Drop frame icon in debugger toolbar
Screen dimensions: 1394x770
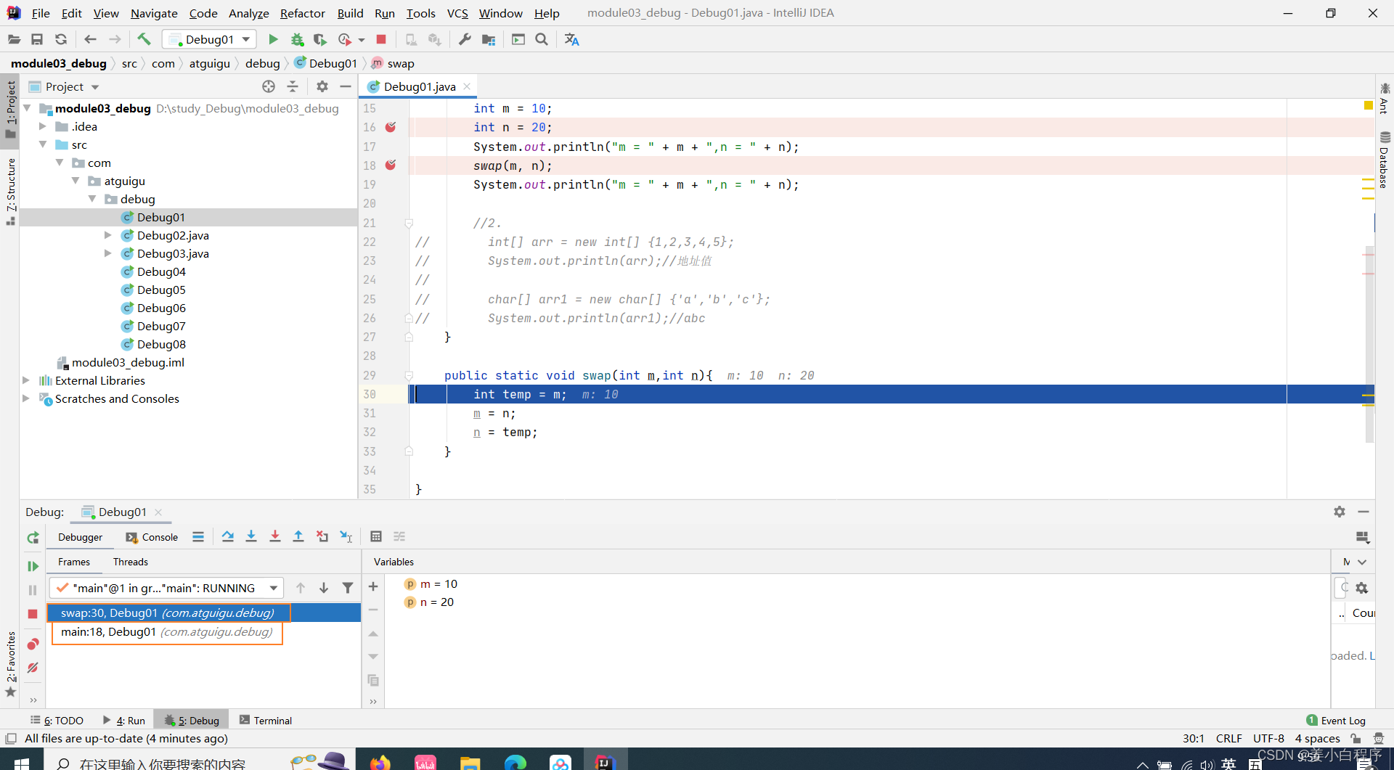point(322,536)
